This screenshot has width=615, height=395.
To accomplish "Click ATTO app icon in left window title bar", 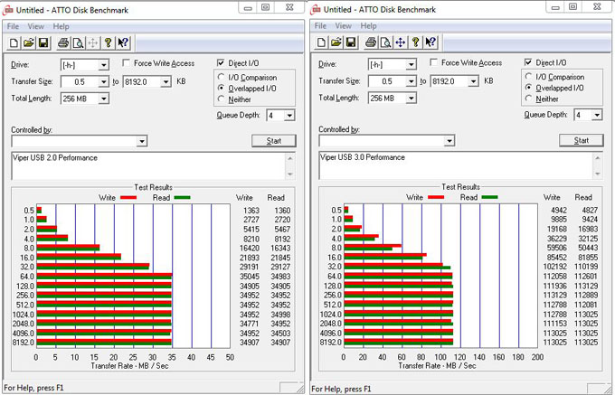I will click(8, 10).
